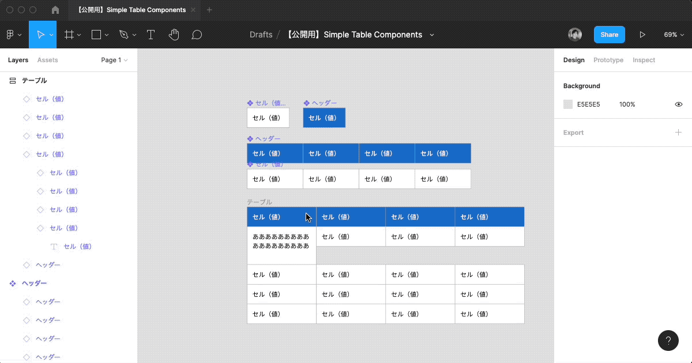Open the 69% zoom dropdown
692x363 pixels.
[x=674, y=35]
